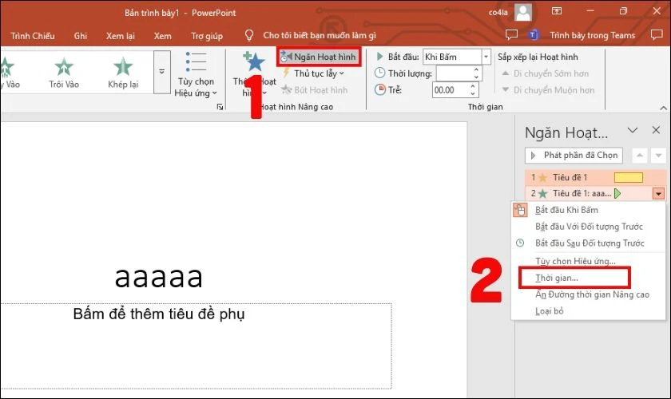Click Trình bày trong Teams

[592, 35]
